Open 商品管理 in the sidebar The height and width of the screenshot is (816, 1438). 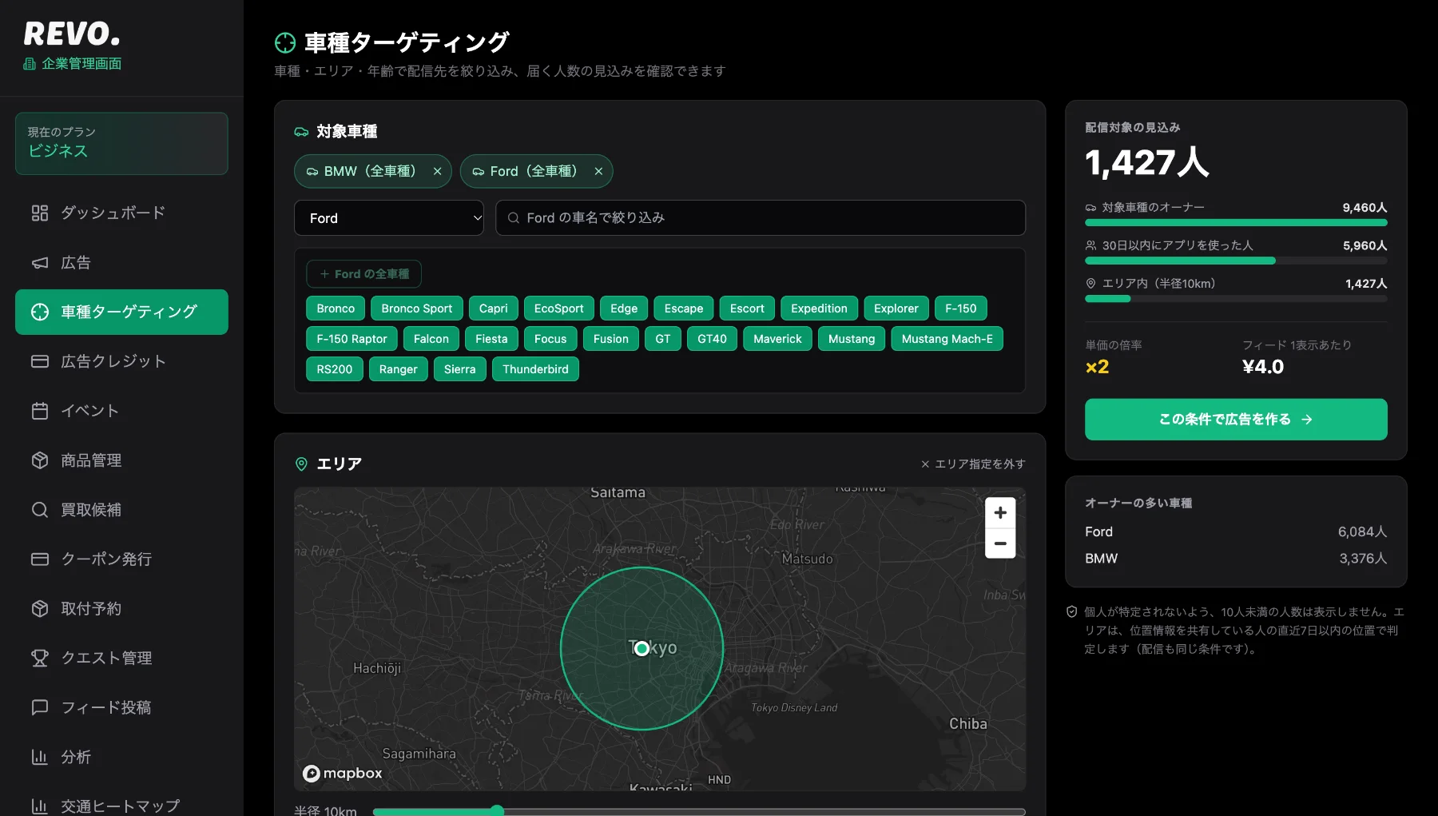click(x=121, y=460)
